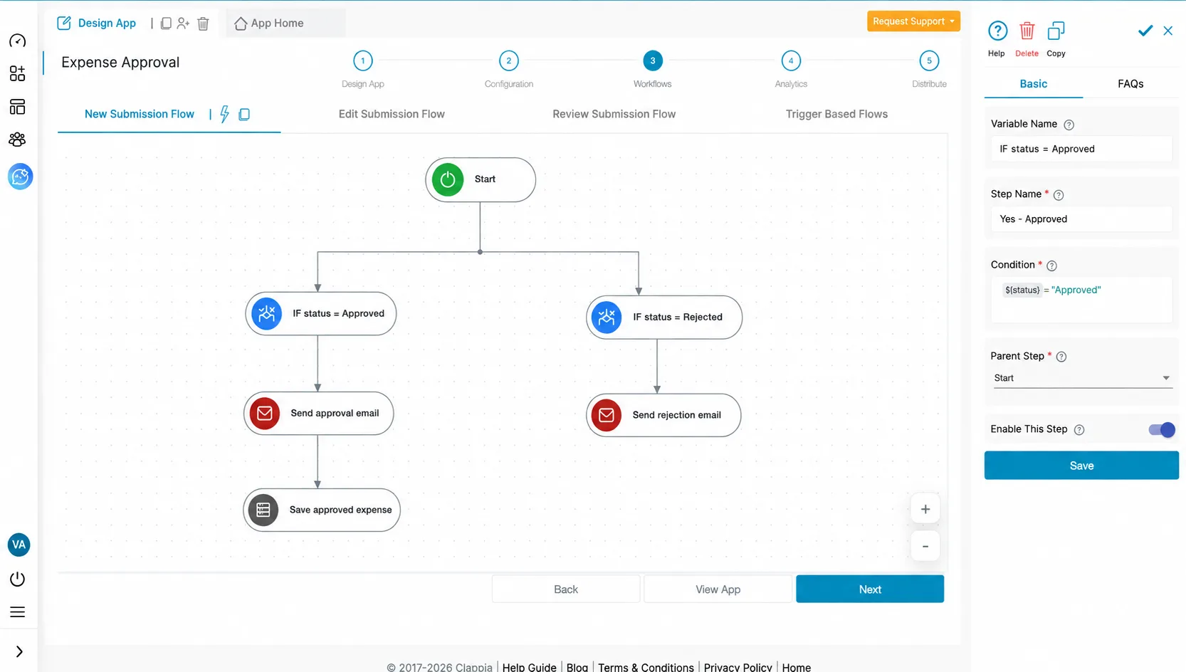Click the Step Name input field
This screenshot has width=1186, height=672.
click(1081, 219)
